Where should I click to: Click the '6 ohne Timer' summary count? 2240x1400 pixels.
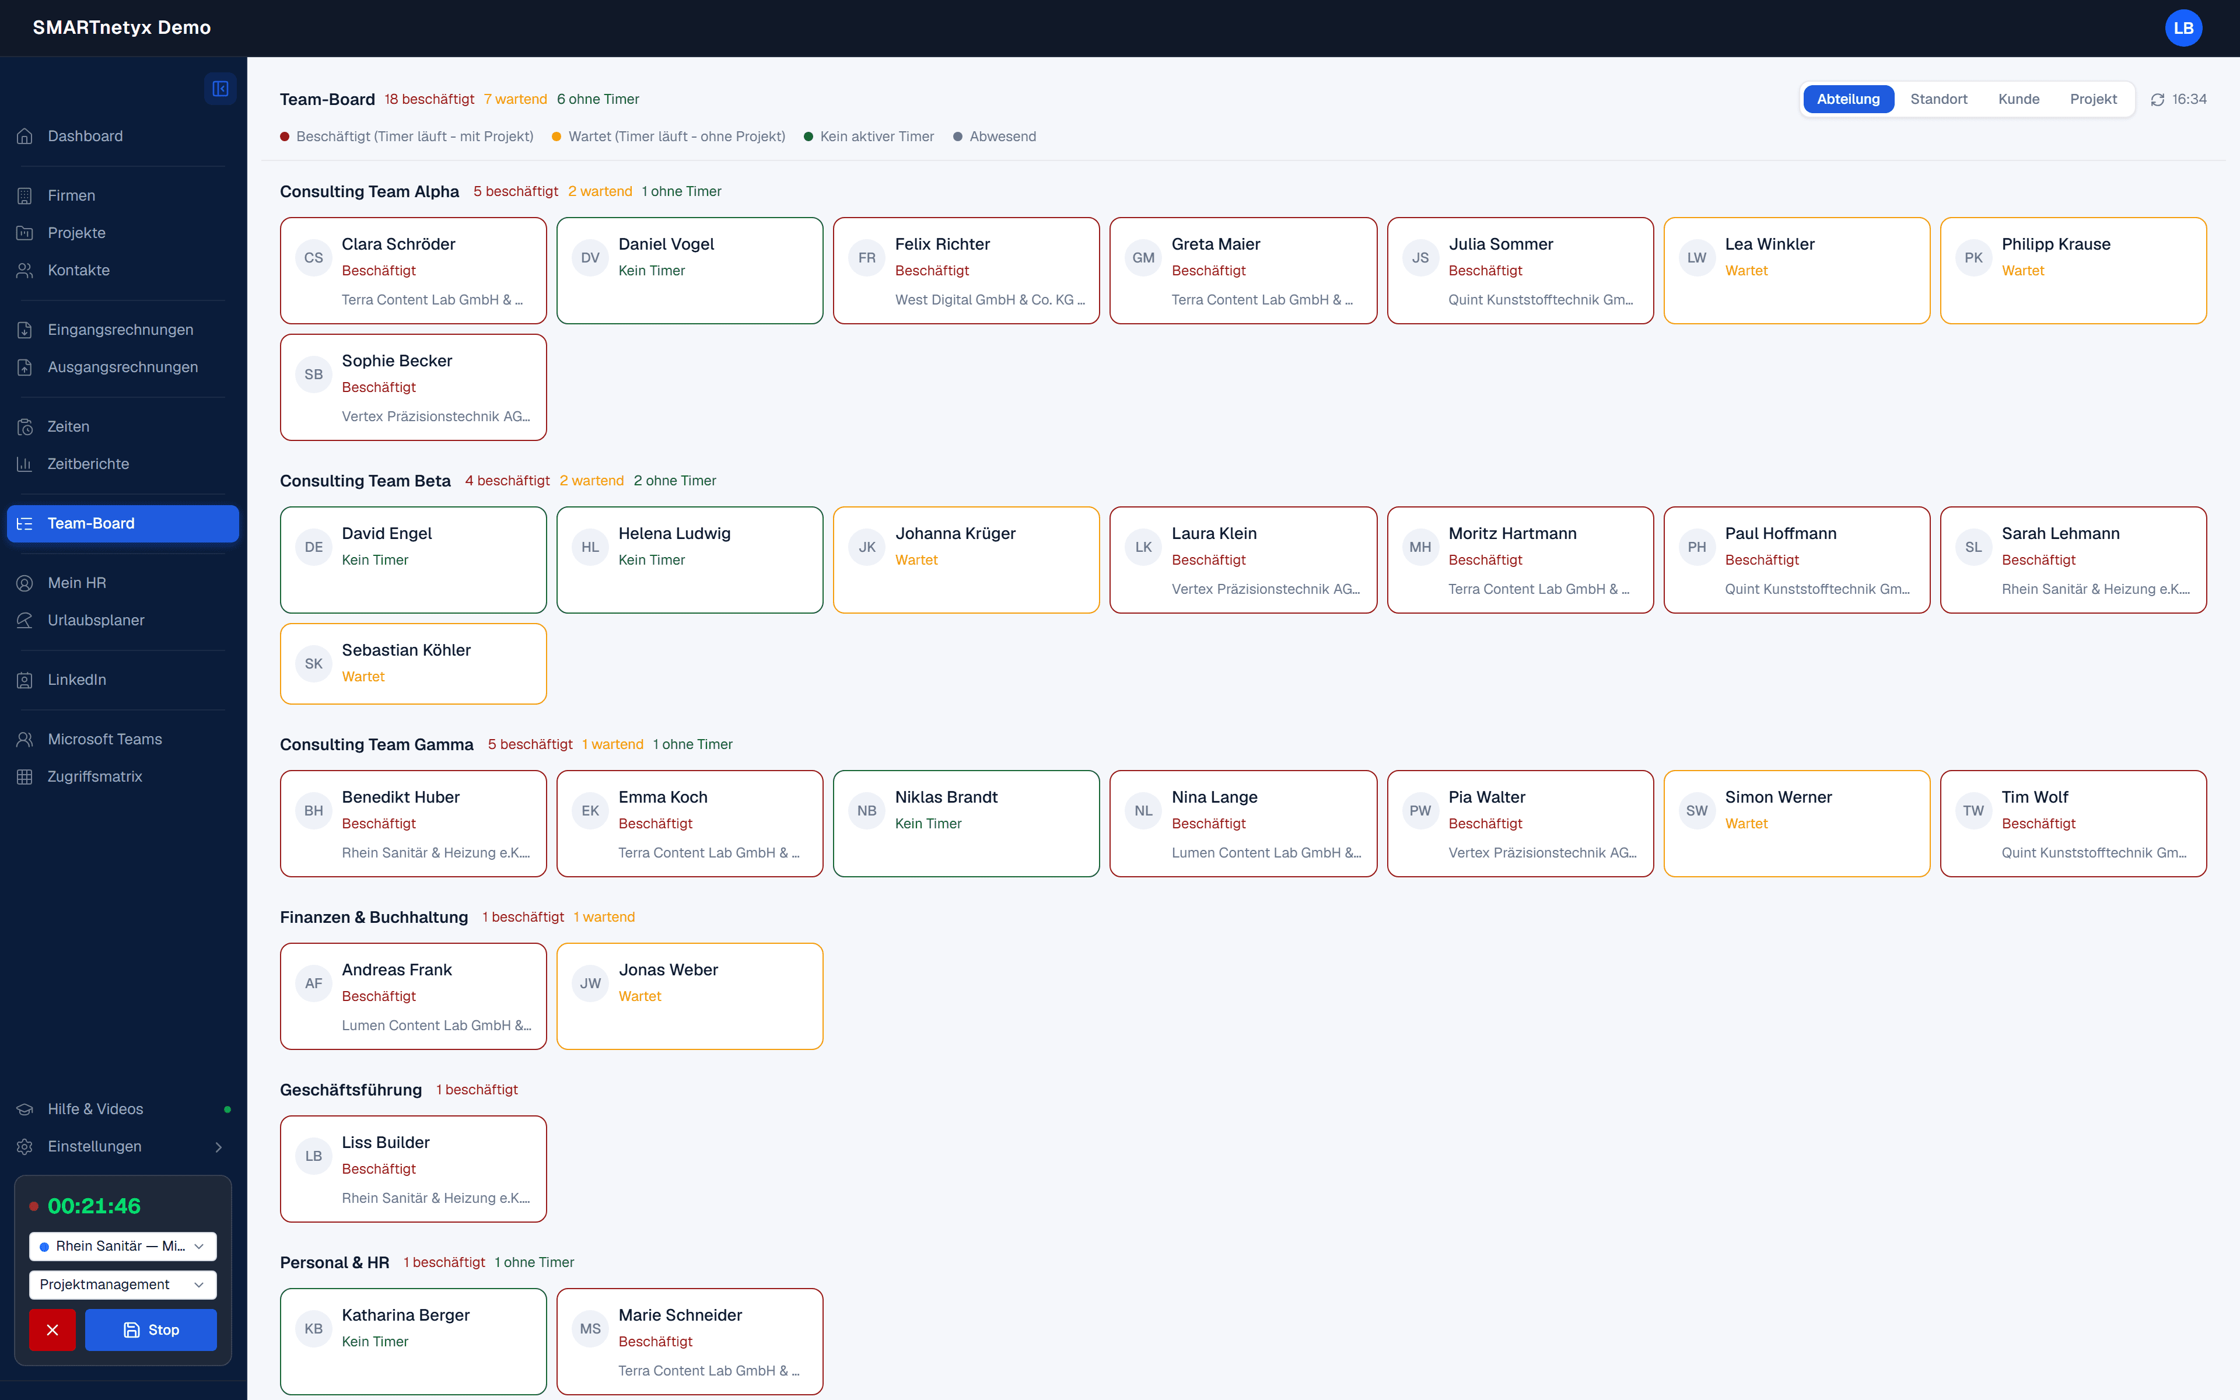pyautogui.click(x=598, y=99)
